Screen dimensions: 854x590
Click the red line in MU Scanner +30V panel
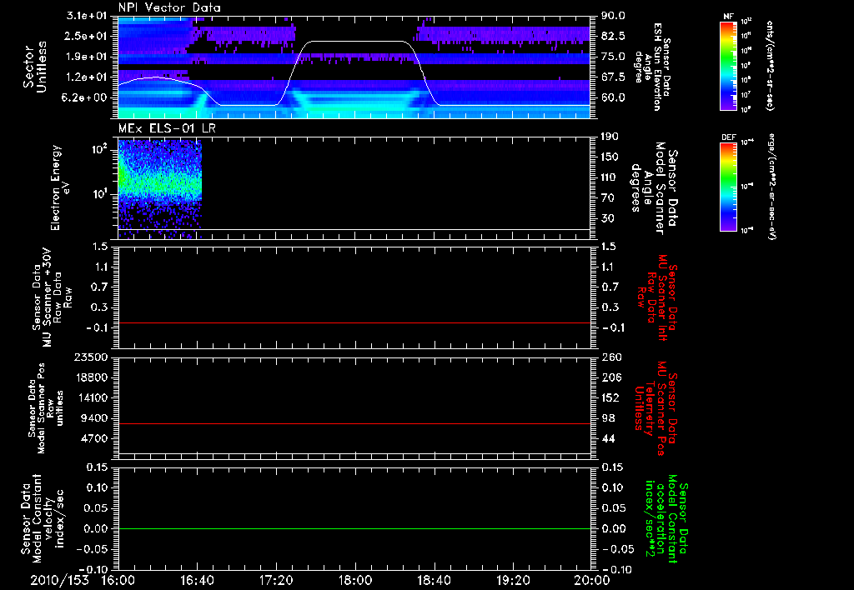coord(354,322)
